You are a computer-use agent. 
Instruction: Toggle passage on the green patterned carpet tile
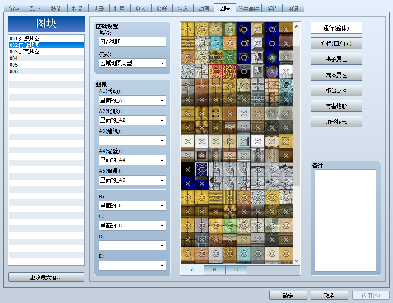click(229, 57)
